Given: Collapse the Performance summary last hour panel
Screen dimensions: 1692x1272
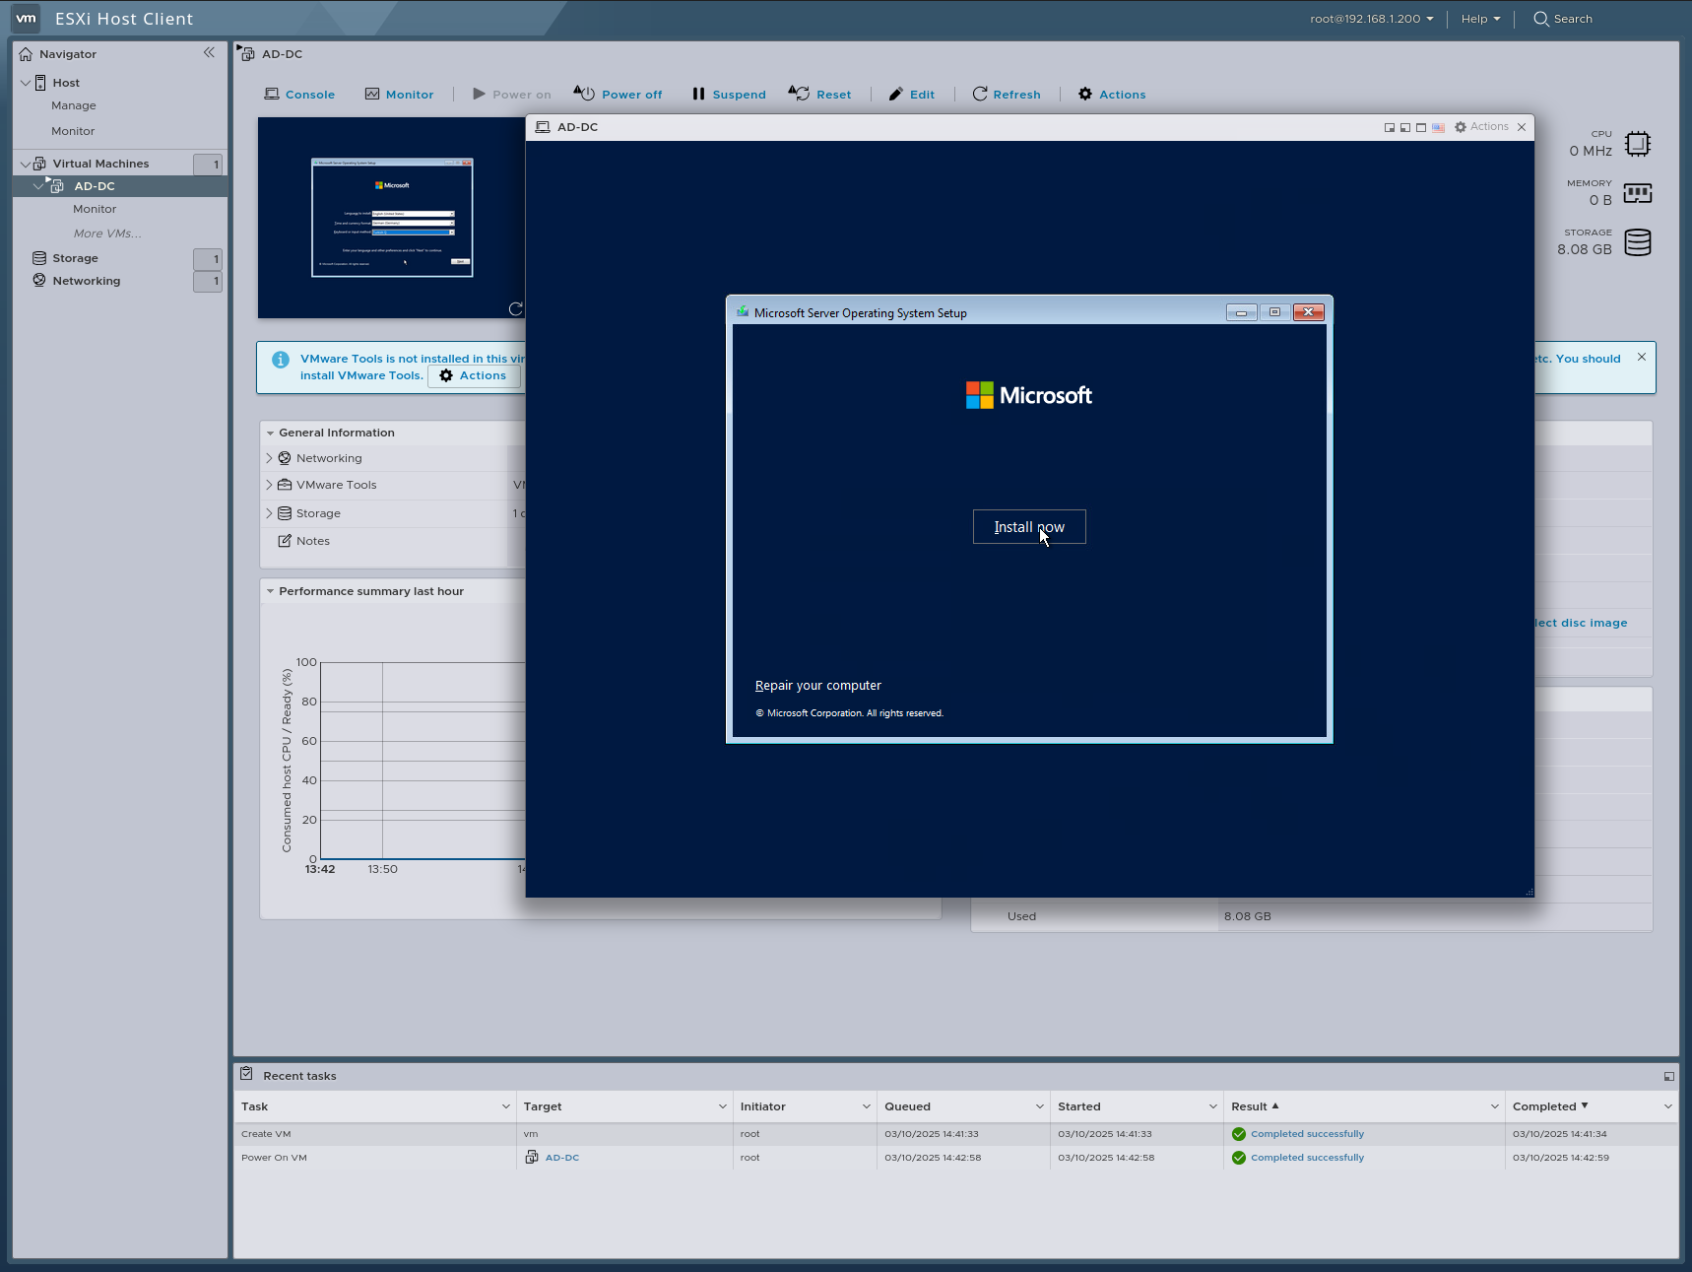Looking at the screenshot, I should [x=271, y=590].
